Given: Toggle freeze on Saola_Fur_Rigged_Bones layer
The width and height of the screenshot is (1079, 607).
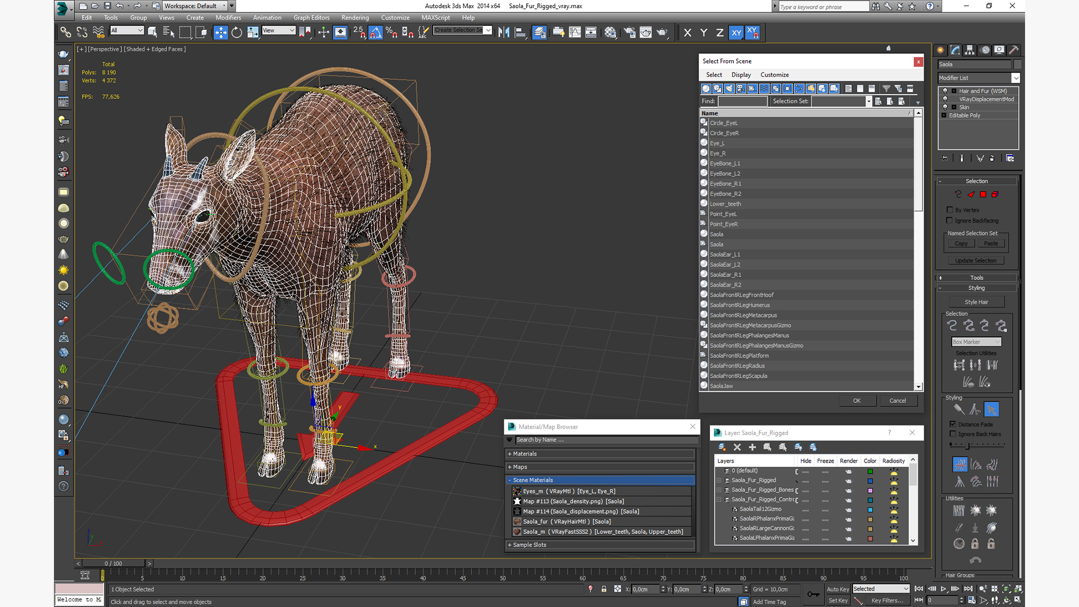Looking at the screenshot, I should click(x=824, y=489).
